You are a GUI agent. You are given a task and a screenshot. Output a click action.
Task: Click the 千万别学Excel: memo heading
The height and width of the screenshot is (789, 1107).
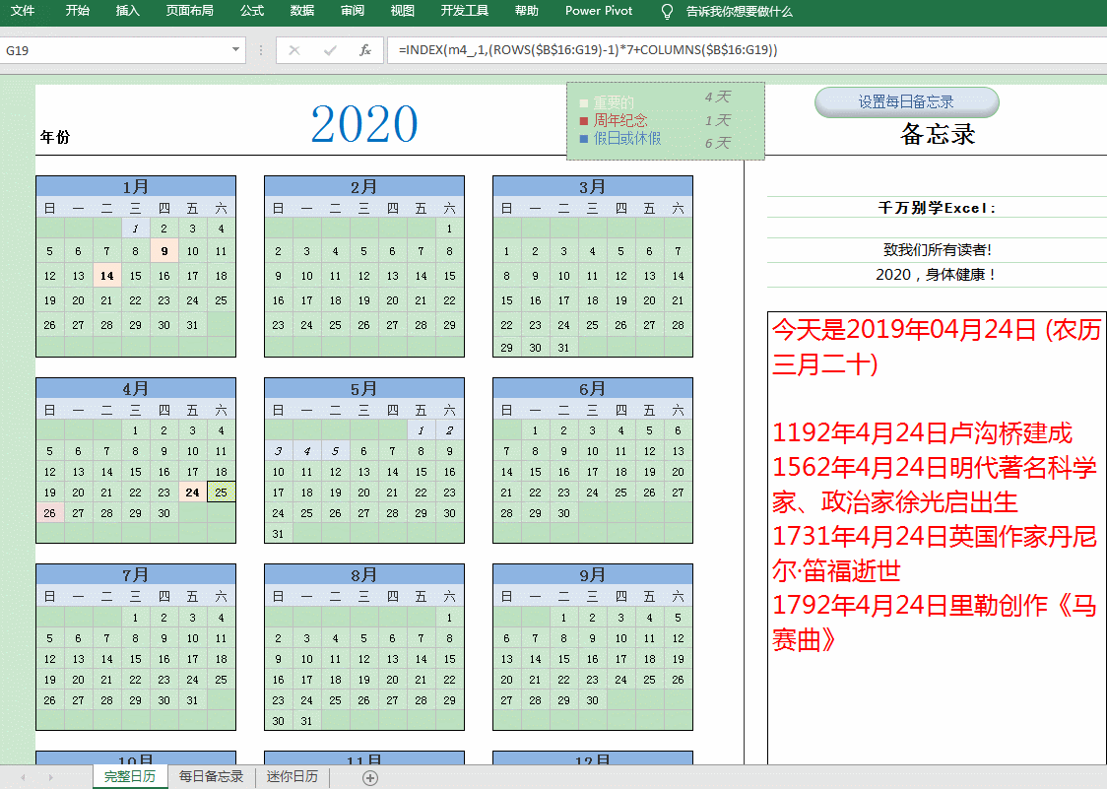(937, 208)
